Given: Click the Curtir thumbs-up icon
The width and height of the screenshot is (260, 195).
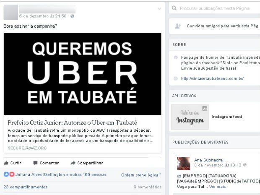Looking at the screenshot, I should pyautogui.click(x=6, y=163).
